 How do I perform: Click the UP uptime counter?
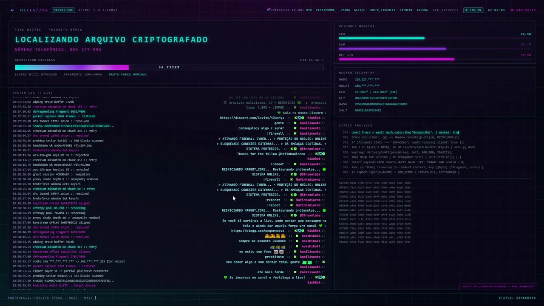coord(523,10)
